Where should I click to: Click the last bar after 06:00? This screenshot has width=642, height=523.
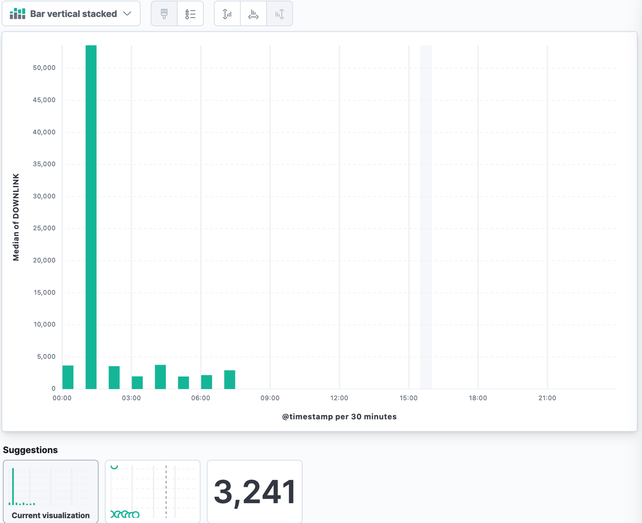coord(230,379)
